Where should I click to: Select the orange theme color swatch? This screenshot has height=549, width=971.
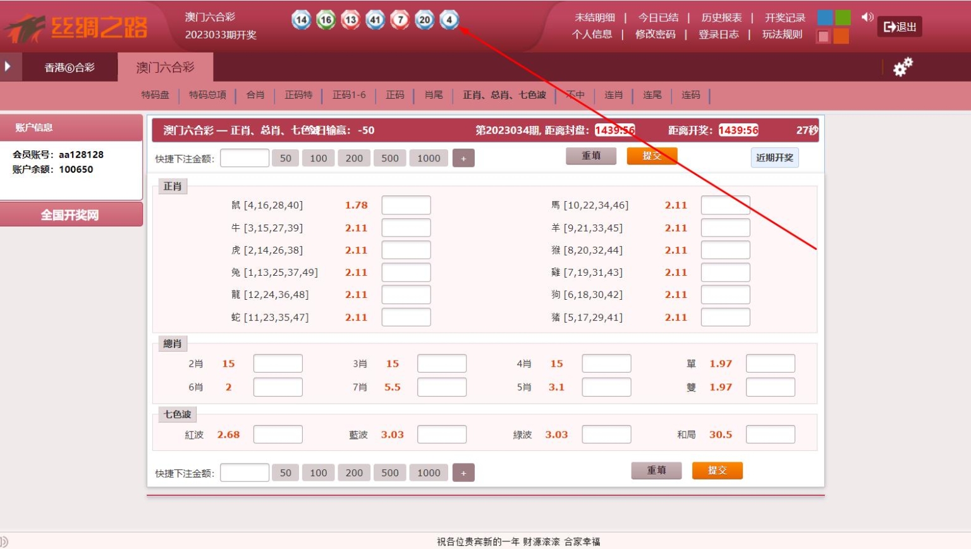[x=841, y=36]
